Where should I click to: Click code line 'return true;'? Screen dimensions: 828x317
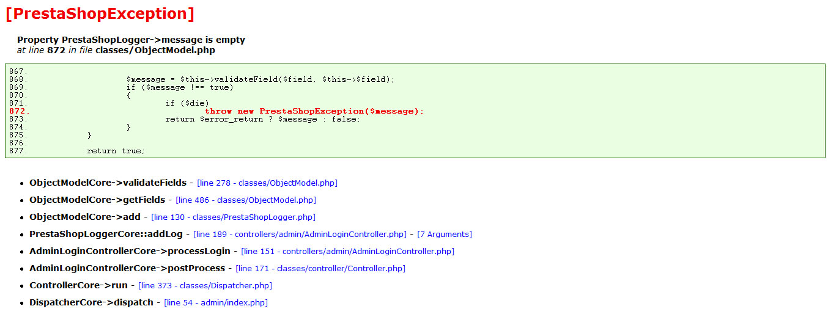[x=116, y=151]
